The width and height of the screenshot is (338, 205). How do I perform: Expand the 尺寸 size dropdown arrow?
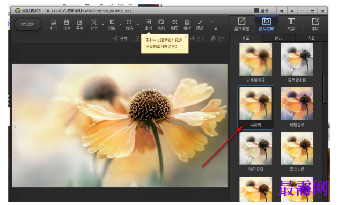[x=103, y=24]
